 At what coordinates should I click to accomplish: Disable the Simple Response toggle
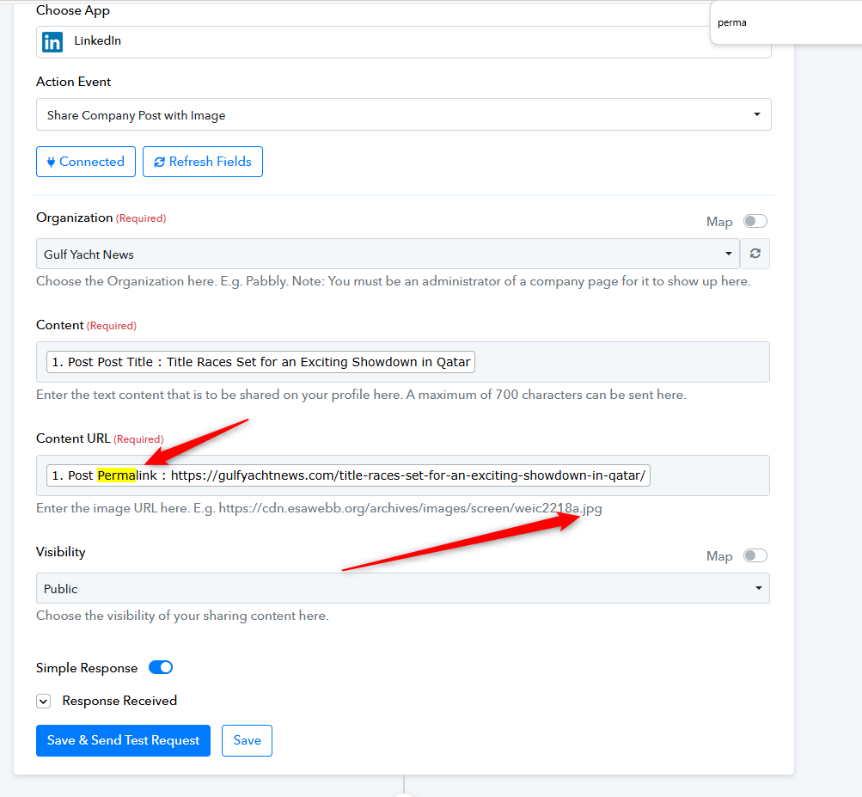(x=161, y=667)
